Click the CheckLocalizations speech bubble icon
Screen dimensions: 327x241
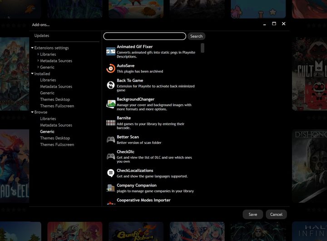[x=110, y=173]
